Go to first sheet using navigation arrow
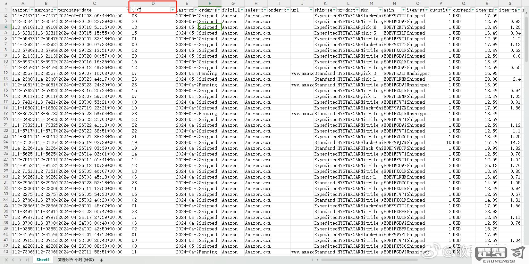 (6, 260)
